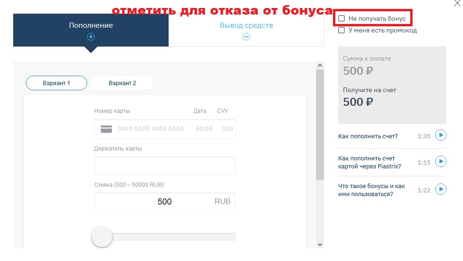
Task: Click the plus icon under Пополнение
Action: coord(91,37)
